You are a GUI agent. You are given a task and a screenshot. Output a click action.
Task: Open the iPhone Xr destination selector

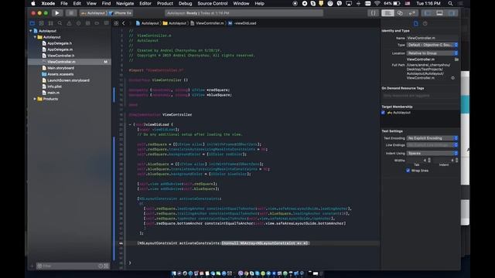pos(121,13)
